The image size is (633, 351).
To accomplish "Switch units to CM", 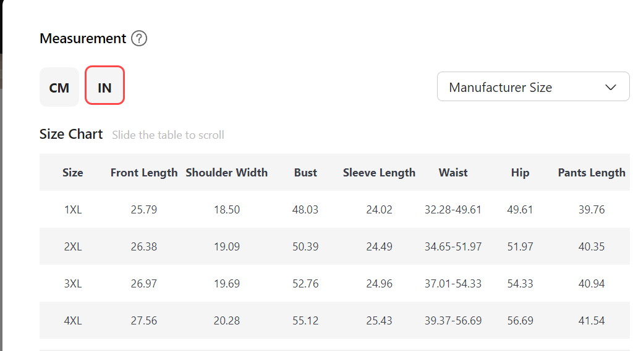I will coord(59,87).
